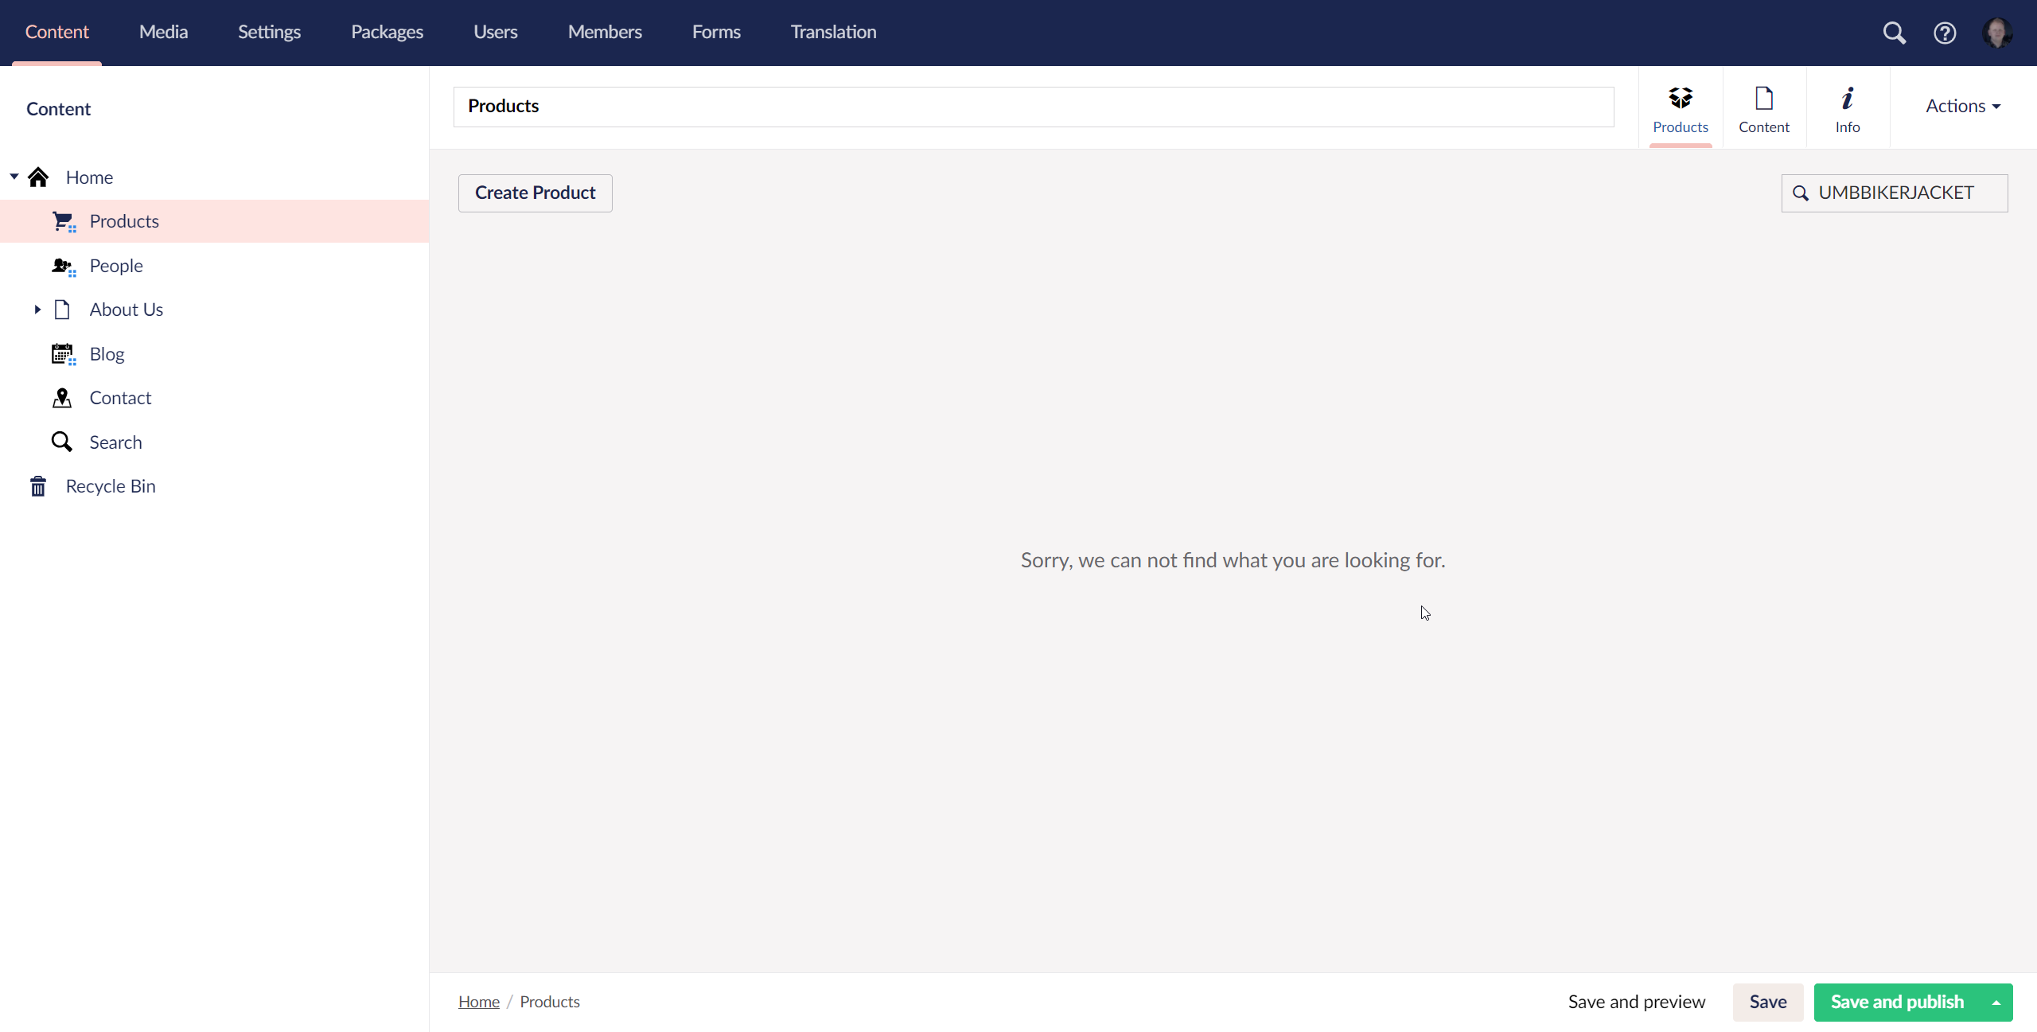This screenshot has height=1032, width=2037.
Task: Click the global search icon in the top bar
Action: point(1895,32)
